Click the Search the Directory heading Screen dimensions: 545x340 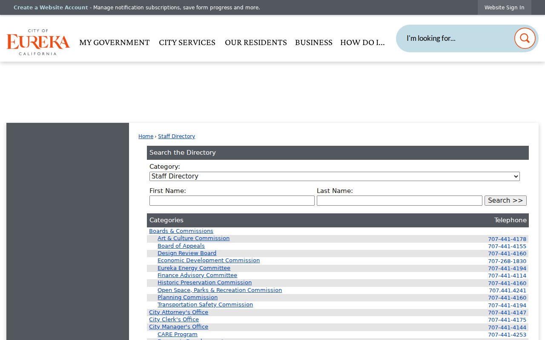183,153
